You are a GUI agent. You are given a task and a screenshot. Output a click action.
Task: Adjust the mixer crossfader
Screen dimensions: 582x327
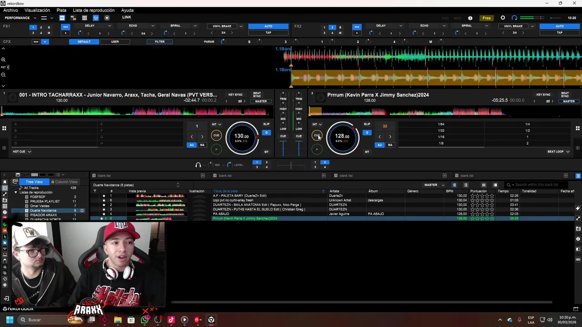tap(291, 164)
